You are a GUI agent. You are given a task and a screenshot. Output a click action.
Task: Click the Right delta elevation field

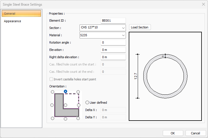[x=113, y=57]
